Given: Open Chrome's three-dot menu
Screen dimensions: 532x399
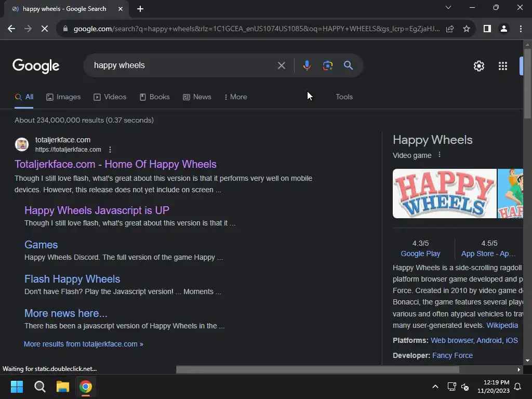Looking at the screenshot, I should point(521,29).
